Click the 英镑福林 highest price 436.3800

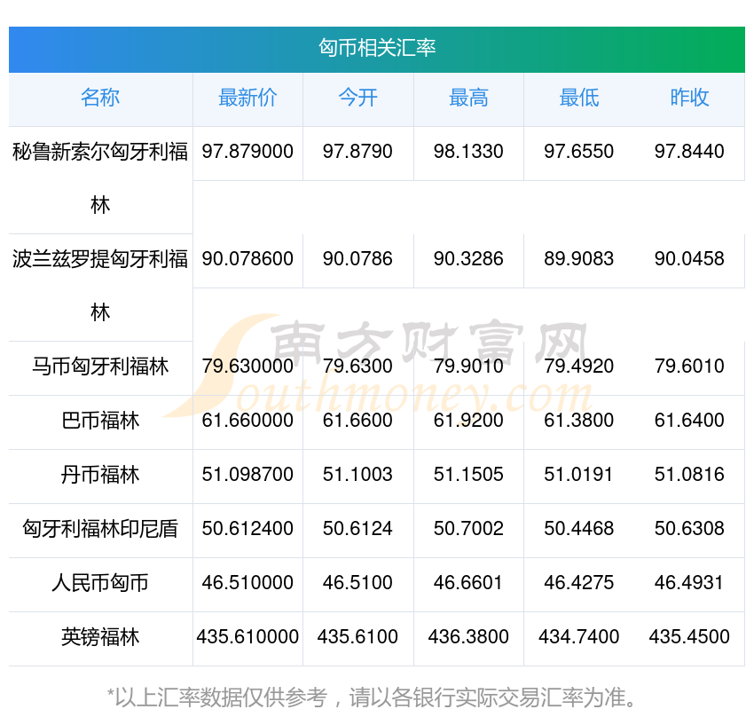point(468,637)
